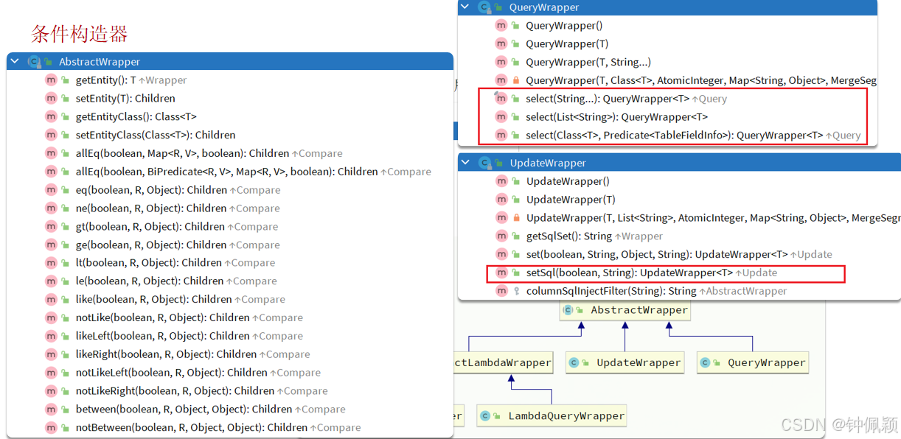Click method icon beside setSql(boolean, String)
This screenshot has width=901, height=439.
click(502, 273)
